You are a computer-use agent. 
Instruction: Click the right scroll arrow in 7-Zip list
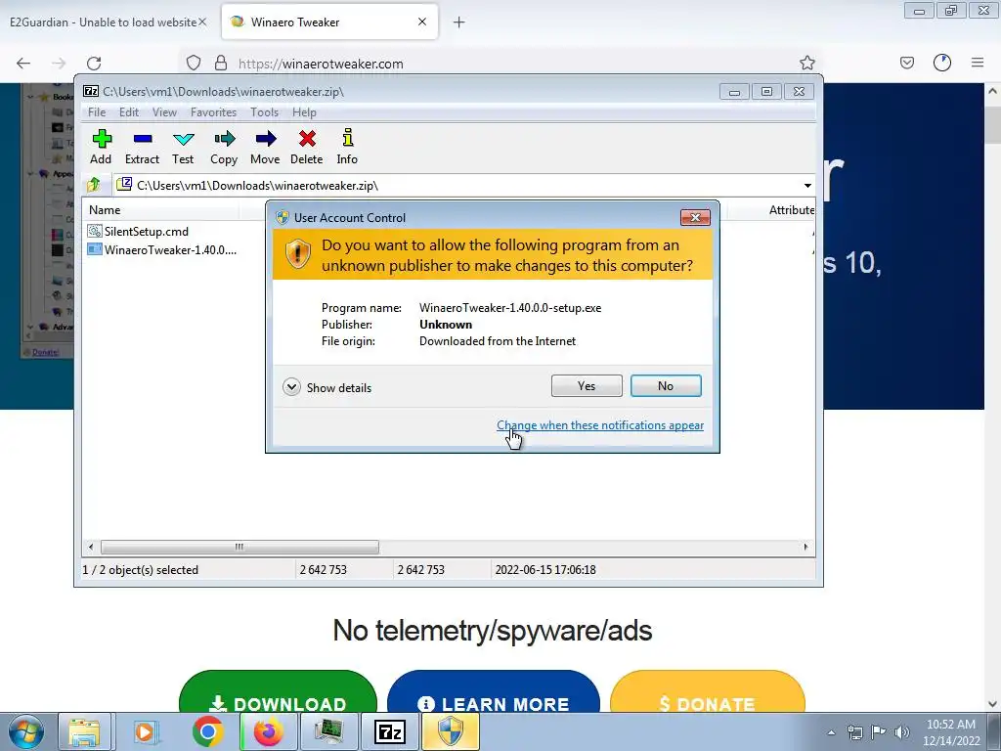[x=805, y=548]
